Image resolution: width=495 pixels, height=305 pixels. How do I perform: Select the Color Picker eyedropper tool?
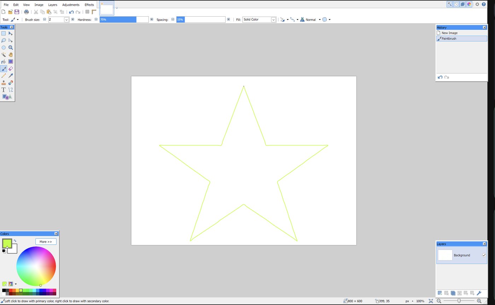pyautogui.click(x=11, y=76)
